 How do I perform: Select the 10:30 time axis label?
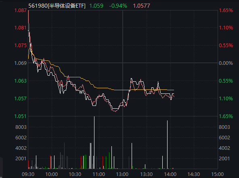point(75,174)
